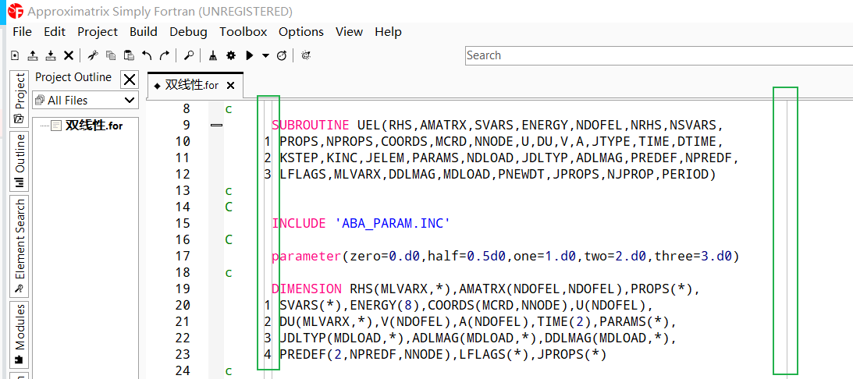Switch to the Outline side tab
Image resolution: width=853 pixels, height=379 pixels.
[x=19, y=161]
